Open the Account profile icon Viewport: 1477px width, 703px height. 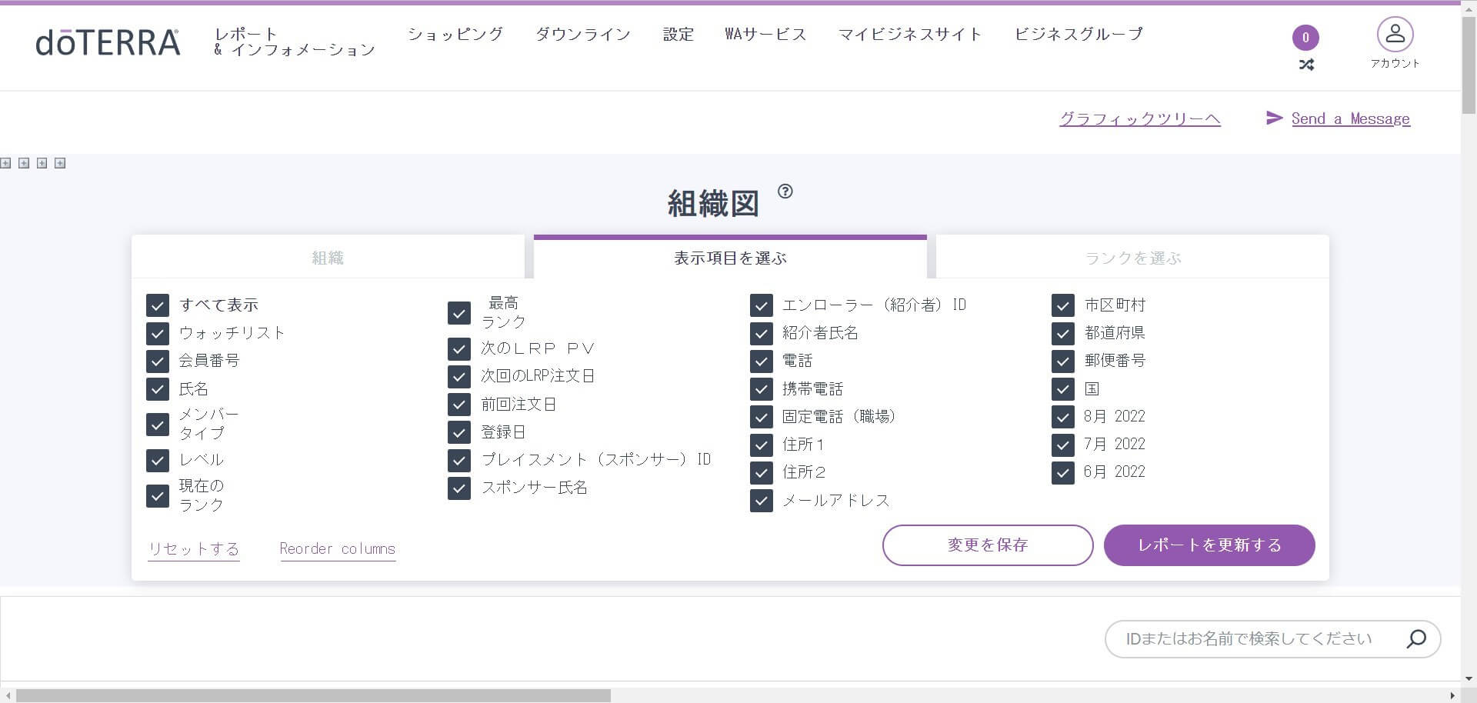point(1395,35)
